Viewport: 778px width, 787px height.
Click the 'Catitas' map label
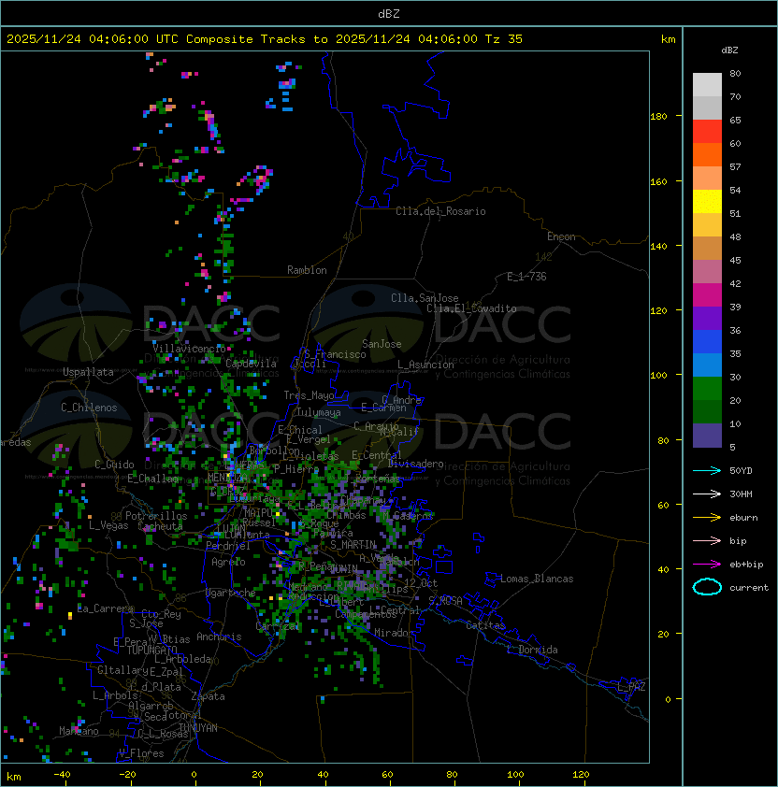tap(485, 625)
